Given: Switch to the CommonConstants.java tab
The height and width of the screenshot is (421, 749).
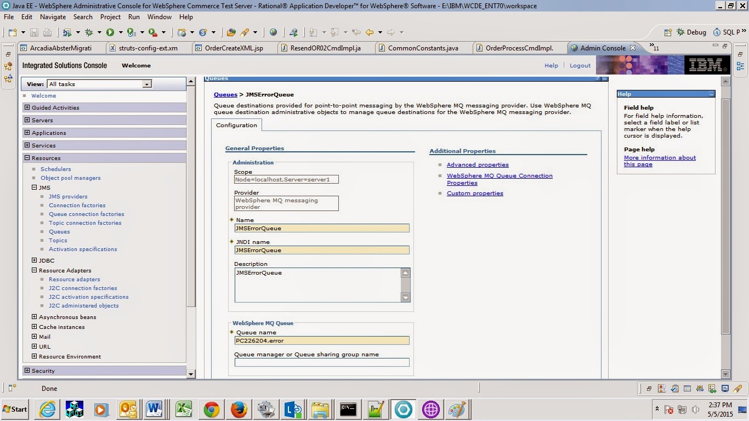Looking at the screenshot, I should click(x=424, y=48).
